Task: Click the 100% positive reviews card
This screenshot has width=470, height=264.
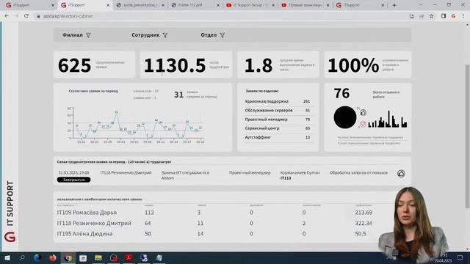Action: 367,65
